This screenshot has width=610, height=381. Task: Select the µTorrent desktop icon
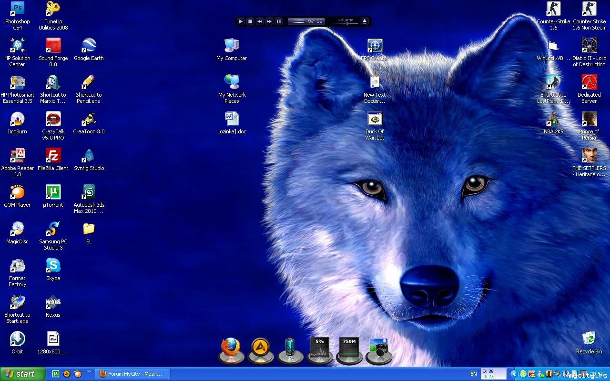click(53, 192)
